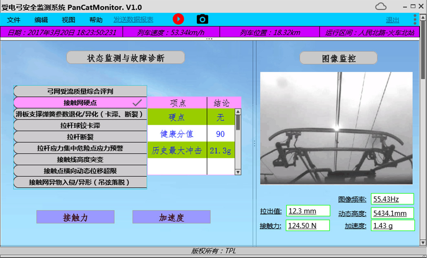Click the 90 score cell
The image size is (428, 258).
click(221, 134)
